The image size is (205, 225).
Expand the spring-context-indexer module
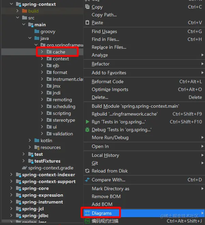[11, 175]
